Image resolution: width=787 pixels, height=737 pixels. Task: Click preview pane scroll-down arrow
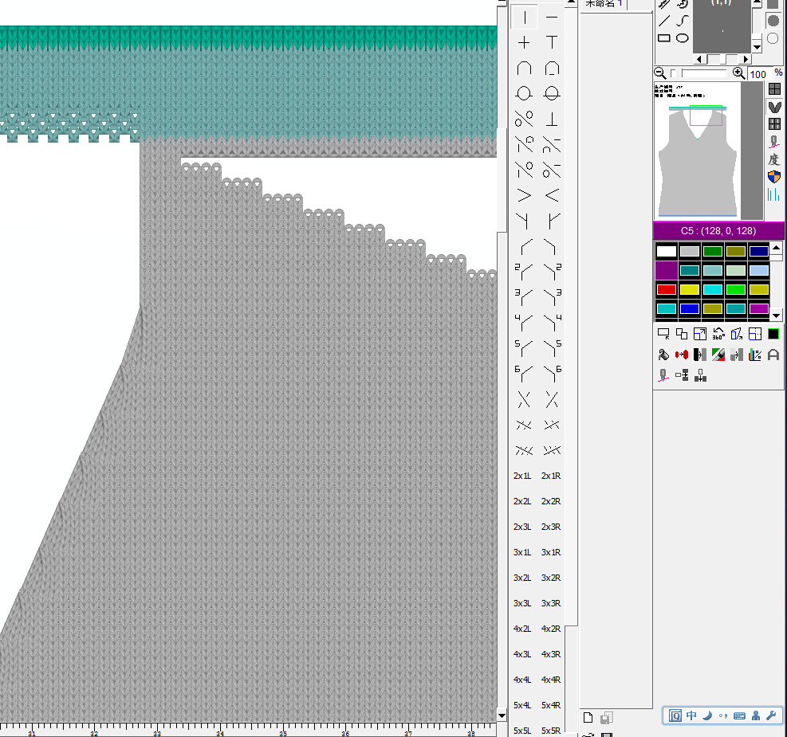(x=757, y=47)
